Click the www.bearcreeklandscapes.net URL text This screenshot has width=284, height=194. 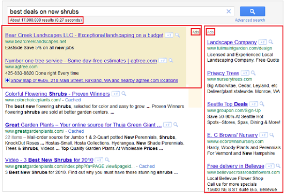[36, 42]
